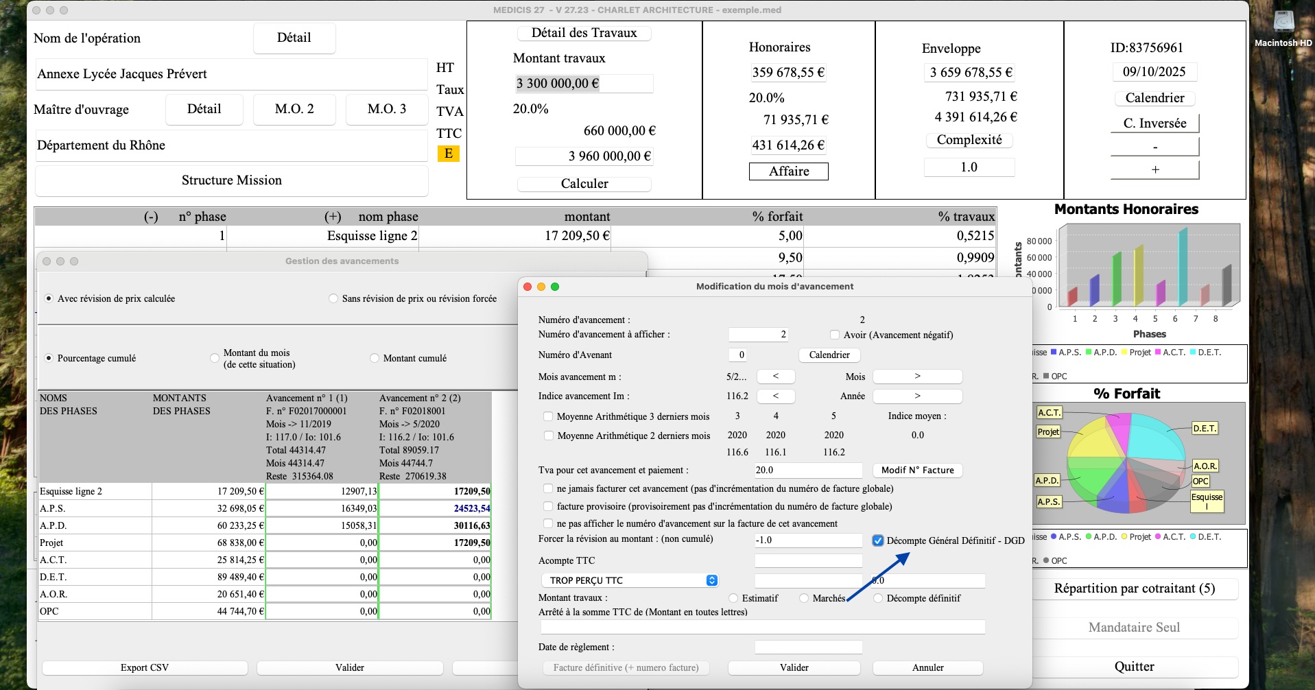Click C. Inversée button
Screen dimensions: 1315x690
(x=1154, y=123)
